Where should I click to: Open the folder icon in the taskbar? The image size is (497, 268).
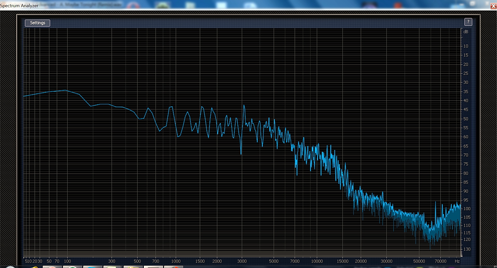133,267
